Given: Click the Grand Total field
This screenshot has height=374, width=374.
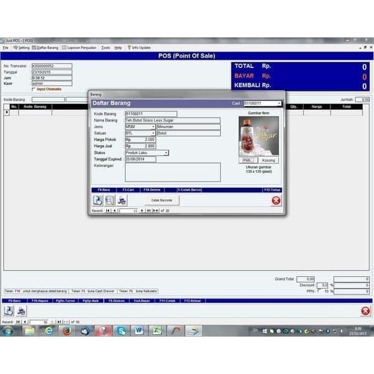Looking at the screenshot, I should pos(305,279).
